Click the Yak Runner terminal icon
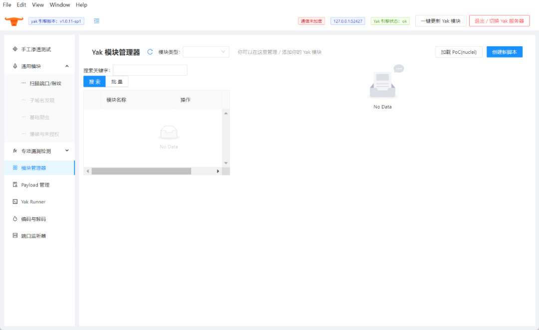539x330 pixels. [x=15, y=201]
